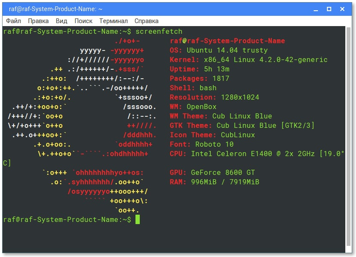Click the Kernel 4.2.0-42-generic line
This screenshot has width=356, height=257.
(x=249, y=59)
